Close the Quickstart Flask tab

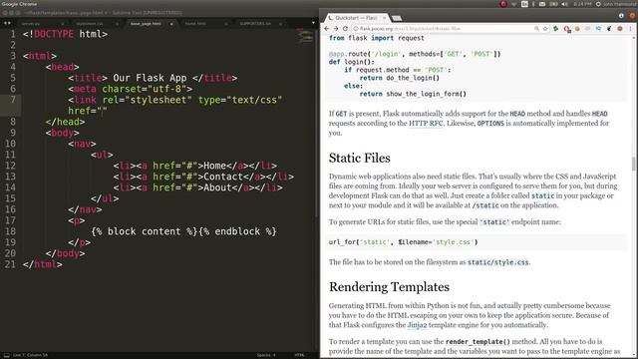384,18
